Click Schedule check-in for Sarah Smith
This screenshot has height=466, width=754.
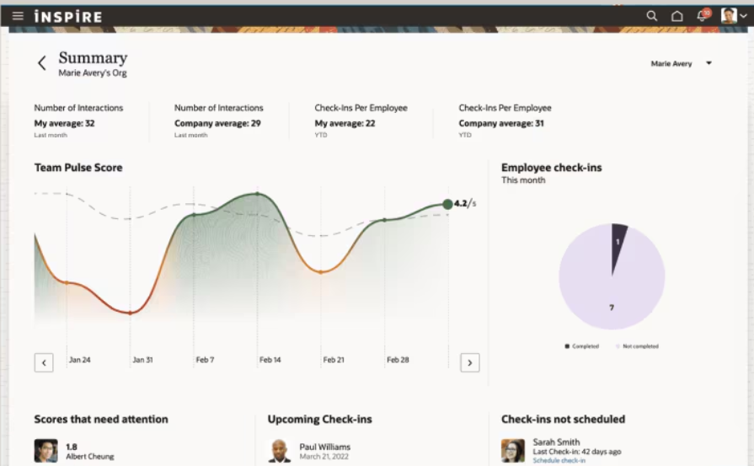[559, 461]
